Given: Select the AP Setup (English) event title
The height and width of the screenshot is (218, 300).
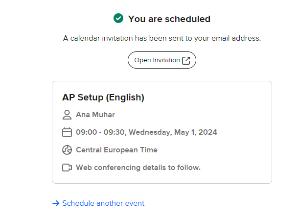Looking at the screenshot, I should (x=103, y=97).
